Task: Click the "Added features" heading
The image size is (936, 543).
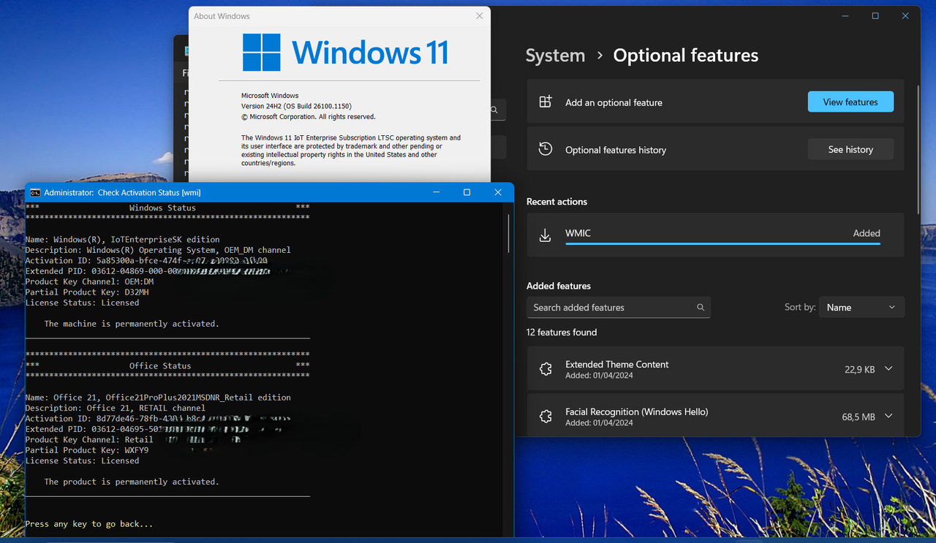Action: click(x=559, y=286)
